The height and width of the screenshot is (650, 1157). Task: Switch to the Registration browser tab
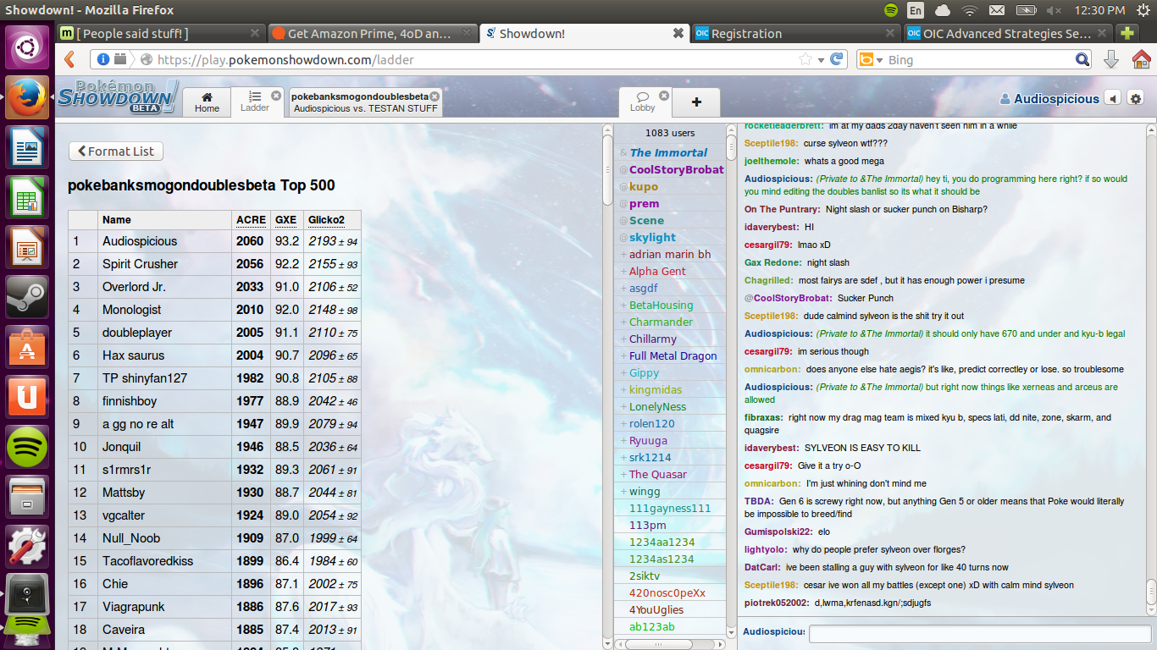(x=795, y=34)
